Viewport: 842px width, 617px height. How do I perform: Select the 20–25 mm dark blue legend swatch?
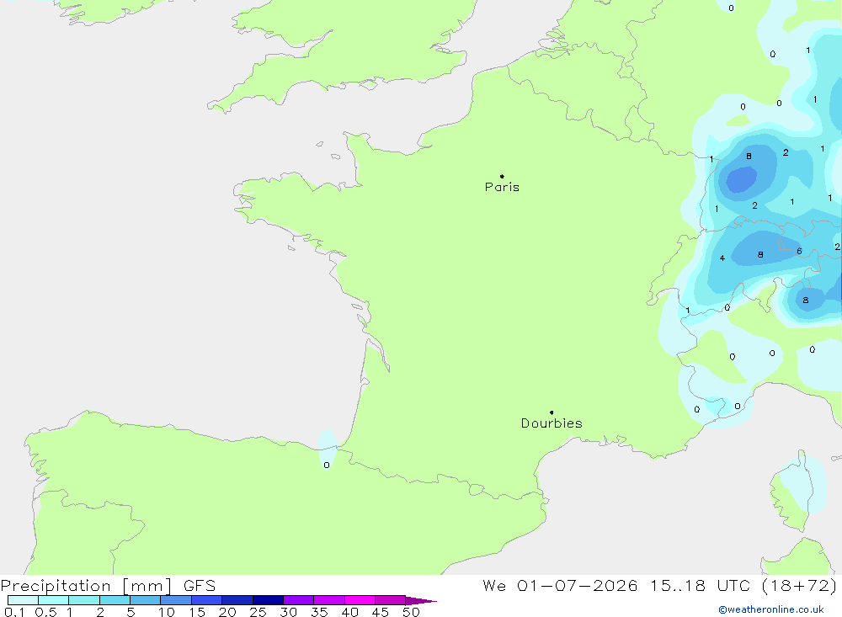click(237, 600)
